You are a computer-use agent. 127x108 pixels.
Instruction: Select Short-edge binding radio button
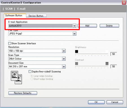click(x=32, y=79)
